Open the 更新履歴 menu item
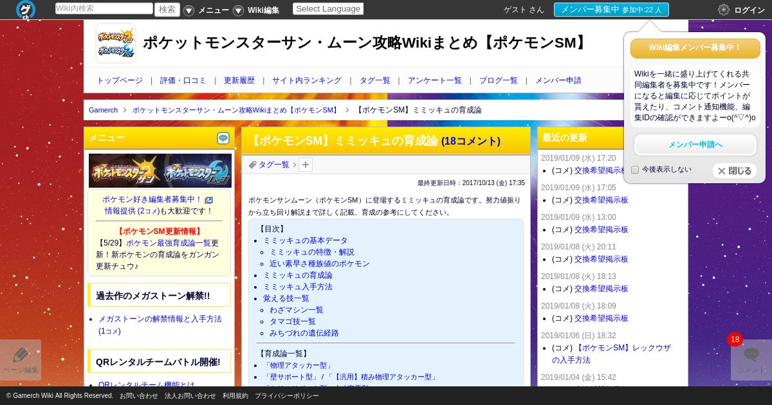Image resolution: width=772 pixels, height=405 pixels. click(x=239, y=80)
